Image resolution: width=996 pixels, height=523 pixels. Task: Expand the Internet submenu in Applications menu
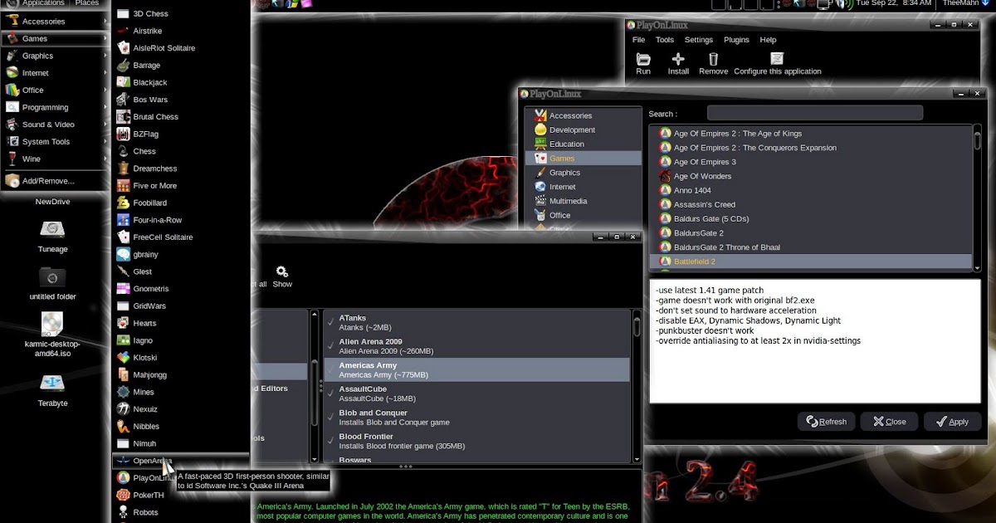[105, 73]
